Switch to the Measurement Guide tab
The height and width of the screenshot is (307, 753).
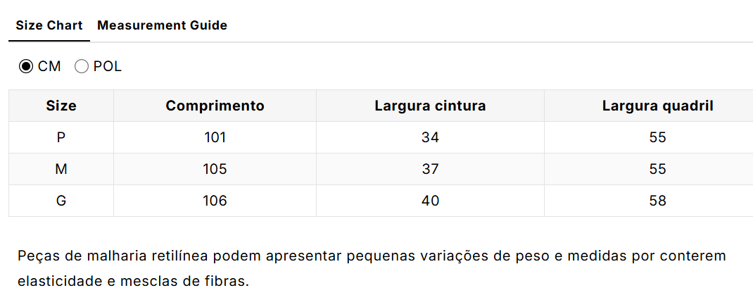pyautogui.click(x=162, y=25)
